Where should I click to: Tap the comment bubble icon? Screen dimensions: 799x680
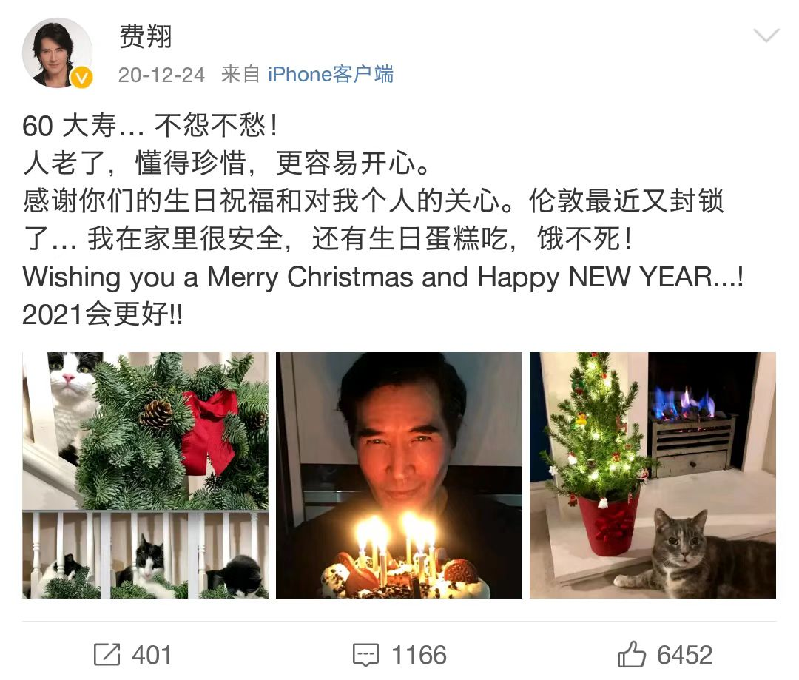point(365,655)
